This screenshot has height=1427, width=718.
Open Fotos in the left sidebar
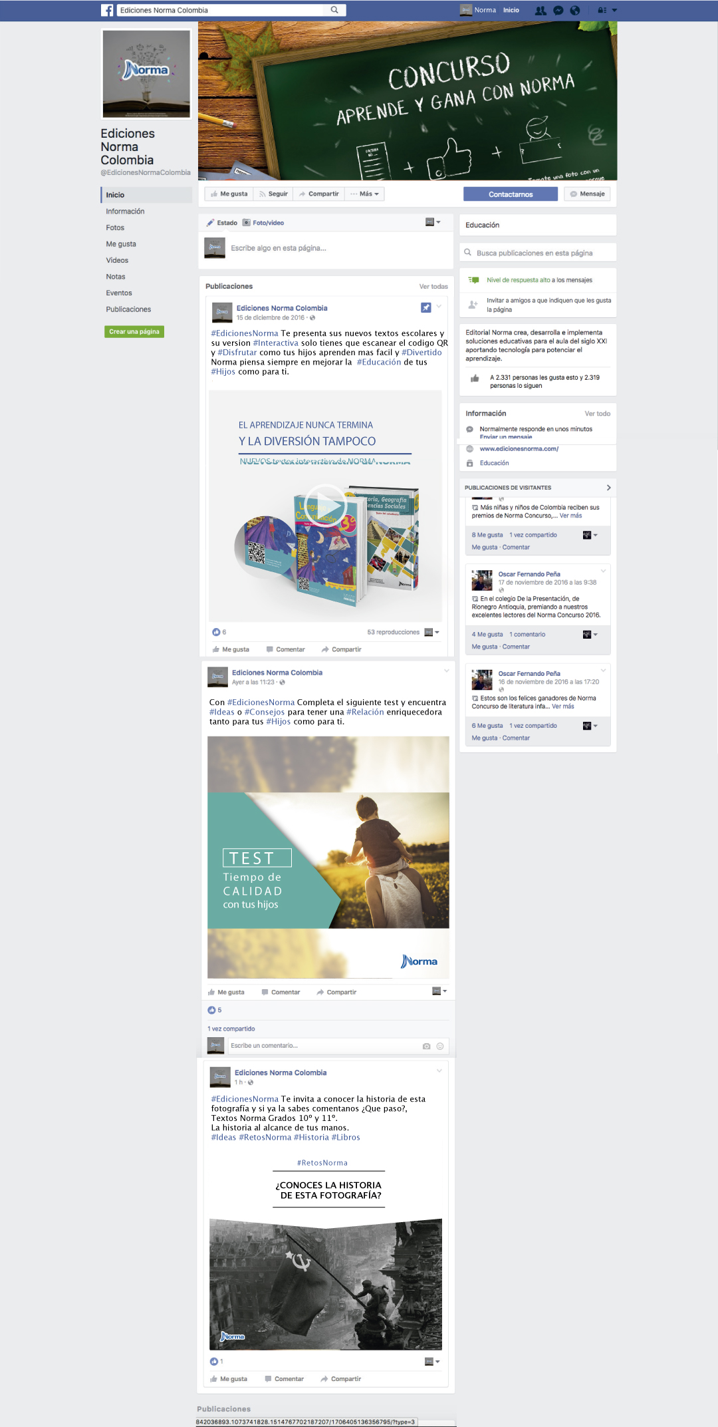115,228
